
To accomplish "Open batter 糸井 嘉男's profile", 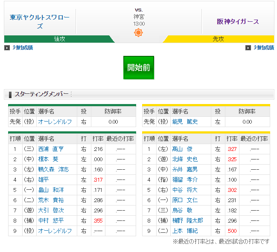I will point(185,170).
